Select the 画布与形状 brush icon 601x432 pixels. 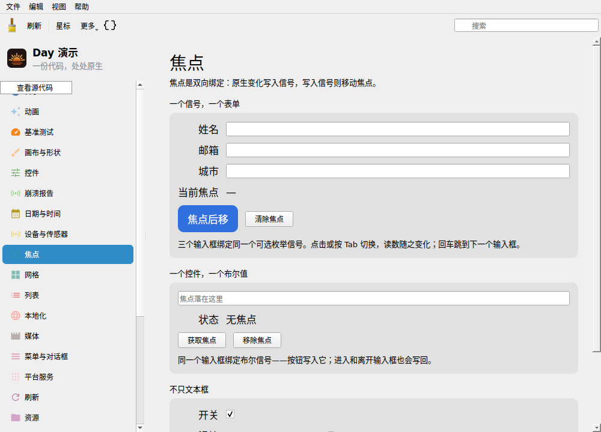click(16, 152)
